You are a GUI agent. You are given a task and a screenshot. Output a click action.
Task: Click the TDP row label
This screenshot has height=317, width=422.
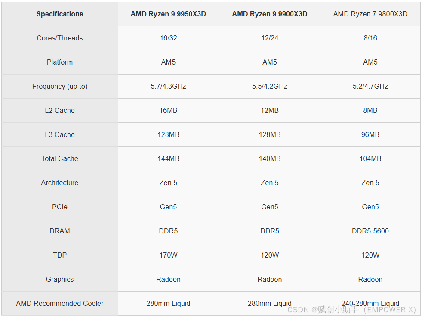coord(60,255)
